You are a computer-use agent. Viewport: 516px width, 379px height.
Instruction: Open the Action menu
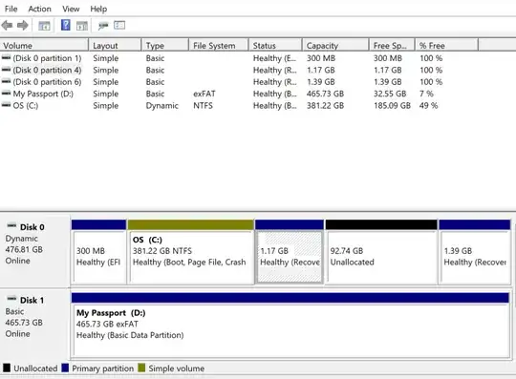pyautogui.click(x=39, y=9)
